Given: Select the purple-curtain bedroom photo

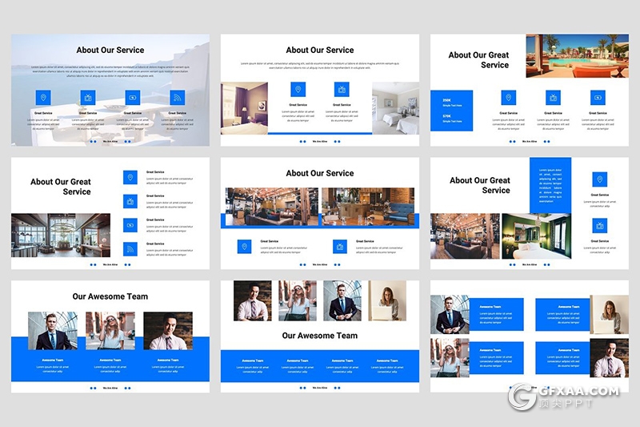Looking at the screenshot, I should click(x=244, y=108).
